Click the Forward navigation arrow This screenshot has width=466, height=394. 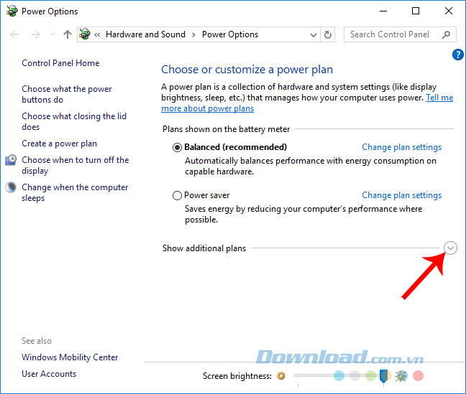pyautogui.click(x=36, y=34)
